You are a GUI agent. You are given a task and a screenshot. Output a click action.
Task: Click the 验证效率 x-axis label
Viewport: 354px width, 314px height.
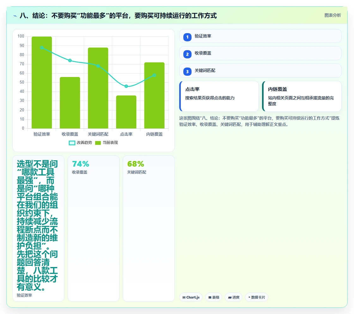tap(42, 134)
